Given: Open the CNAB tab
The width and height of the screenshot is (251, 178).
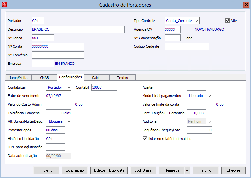Looking at the screenshot, I should pyautogui.click(x=44, y=78).
